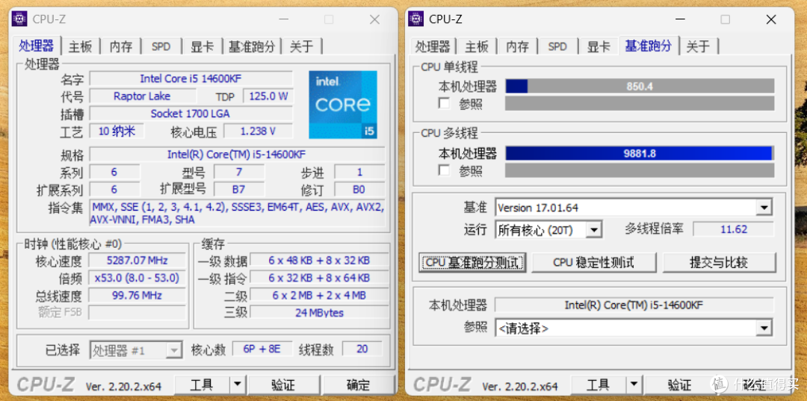Click the empty single-thread 参照 bar

640,103
